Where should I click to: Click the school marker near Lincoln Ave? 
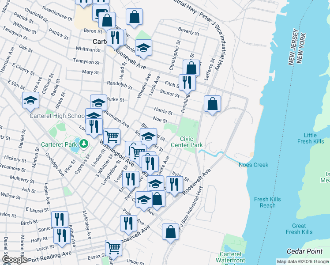coord(143,49)
